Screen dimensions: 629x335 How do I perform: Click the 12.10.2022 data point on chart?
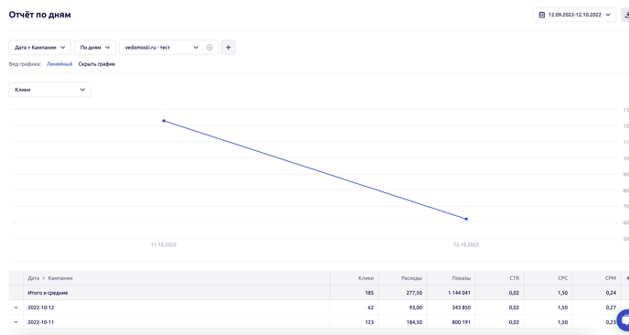466,219
